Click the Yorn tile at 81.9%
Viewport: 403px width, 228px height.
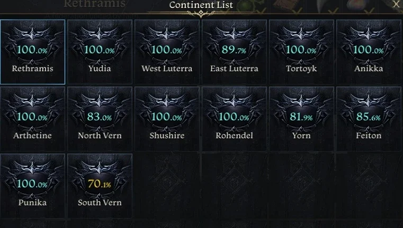coord(301,119)
